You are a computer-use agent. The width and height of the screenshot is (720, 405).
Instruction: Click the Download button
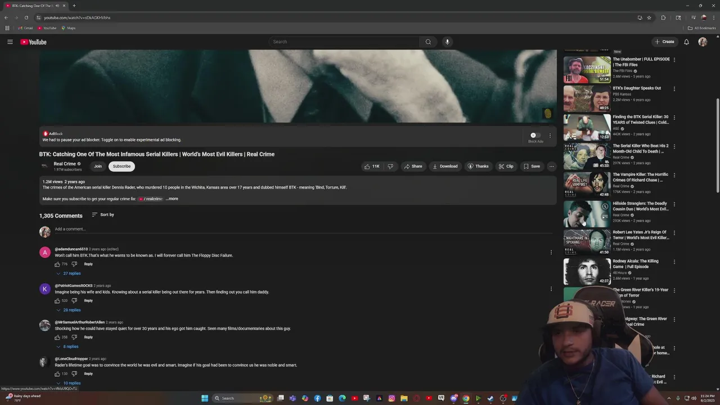[x=445, y=166]
